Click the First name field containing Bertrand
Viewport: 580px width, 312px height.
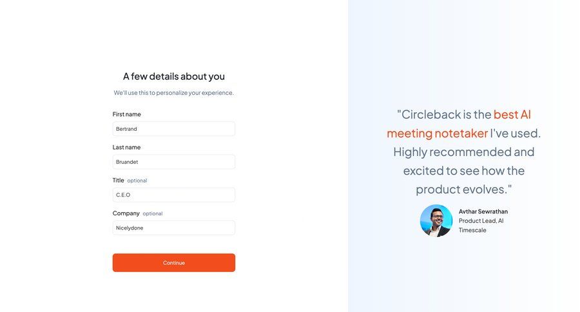[x=173, y=129]
